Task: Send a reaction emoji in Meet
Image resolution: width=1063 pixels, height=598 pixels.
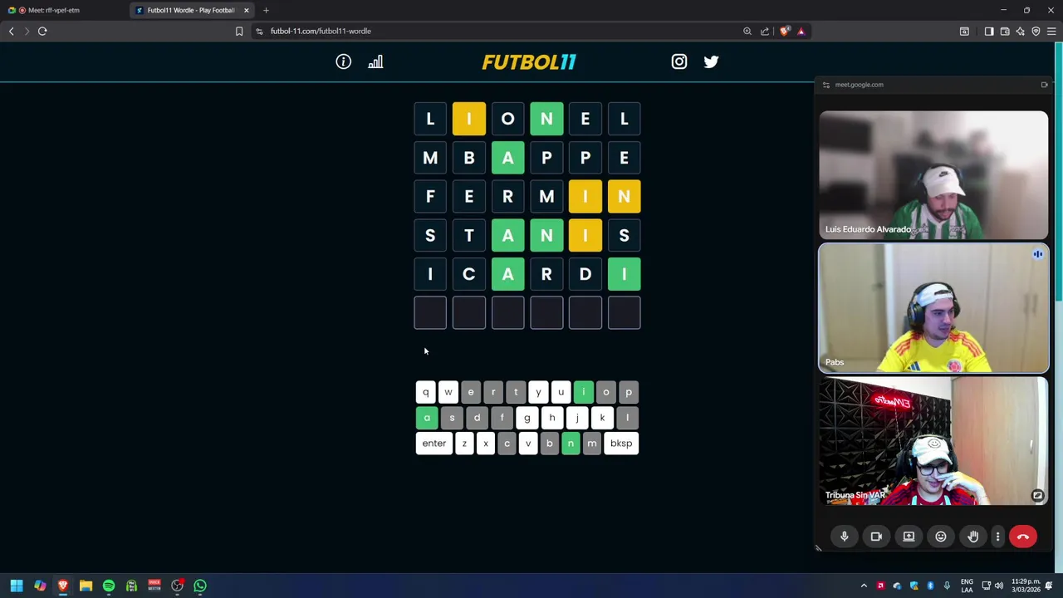Action: [940, 537]
